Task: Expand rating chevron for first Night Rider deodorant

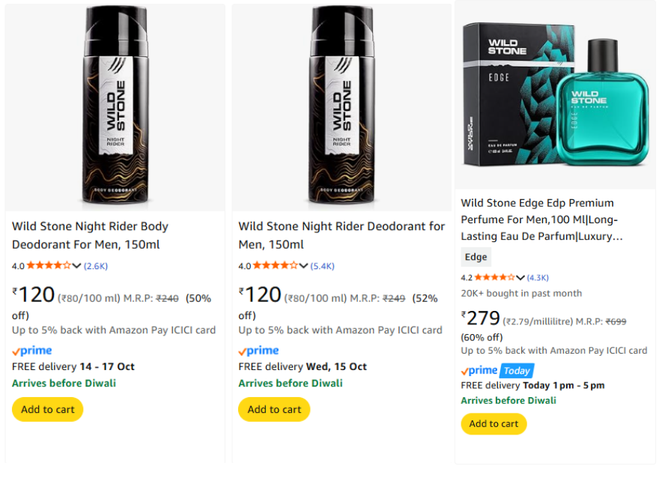Action: coord(77,266)
